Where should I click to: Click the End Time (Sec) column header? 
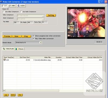coord(24,57)
